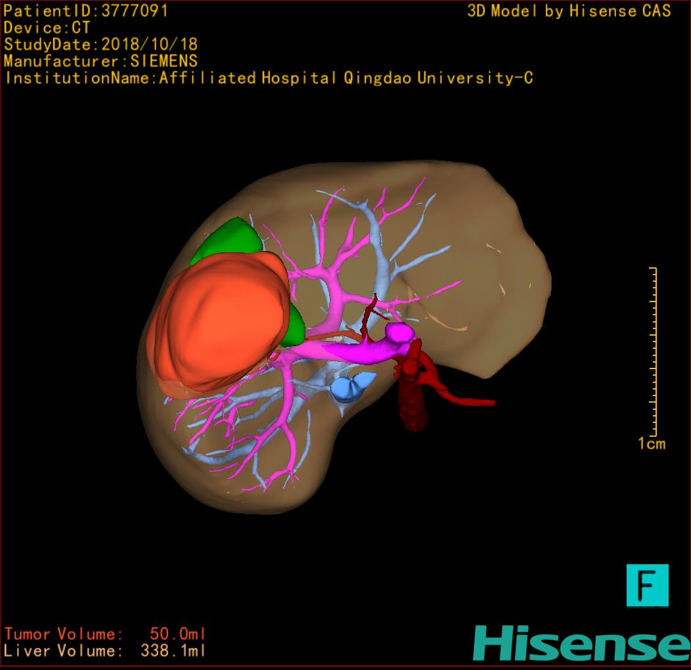This screenshot has width=691, height=670.
Task: Click the 3D Model by Hisense CAS caption
Action: (x=569, y=11)
